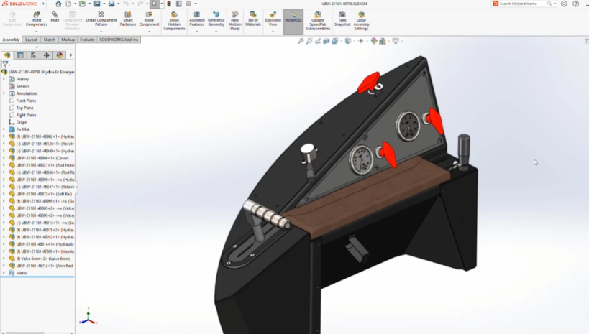Click Bill of Materials icon
589x334 pixels.
[x=253, y=19]
